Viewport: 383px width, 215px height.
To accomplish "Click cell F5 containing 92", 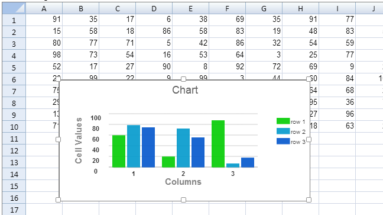I will pyautogui.click(x=227, y=66).
